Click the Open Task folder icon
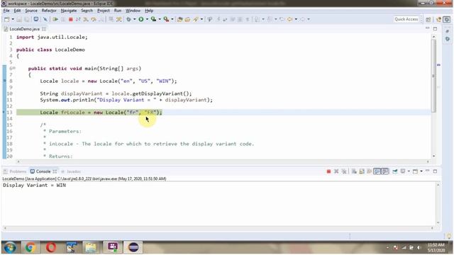454x255 pixels. point(187,19)
